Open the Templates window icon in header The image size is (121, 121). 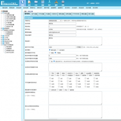(43, 3)
